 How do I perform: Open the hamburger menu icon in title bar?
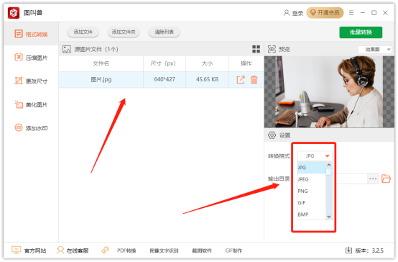[x=351, y=13]
